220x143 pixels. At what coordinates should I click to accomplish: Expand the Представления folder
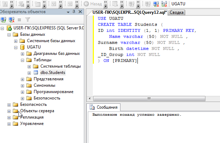point(22,80)
